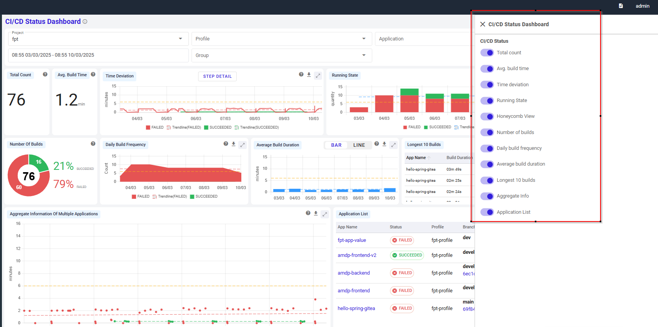Show help for Aggregate Information chart
This screenshot has height=327, width=658.
pyautogui.click(x=308, y=213)
